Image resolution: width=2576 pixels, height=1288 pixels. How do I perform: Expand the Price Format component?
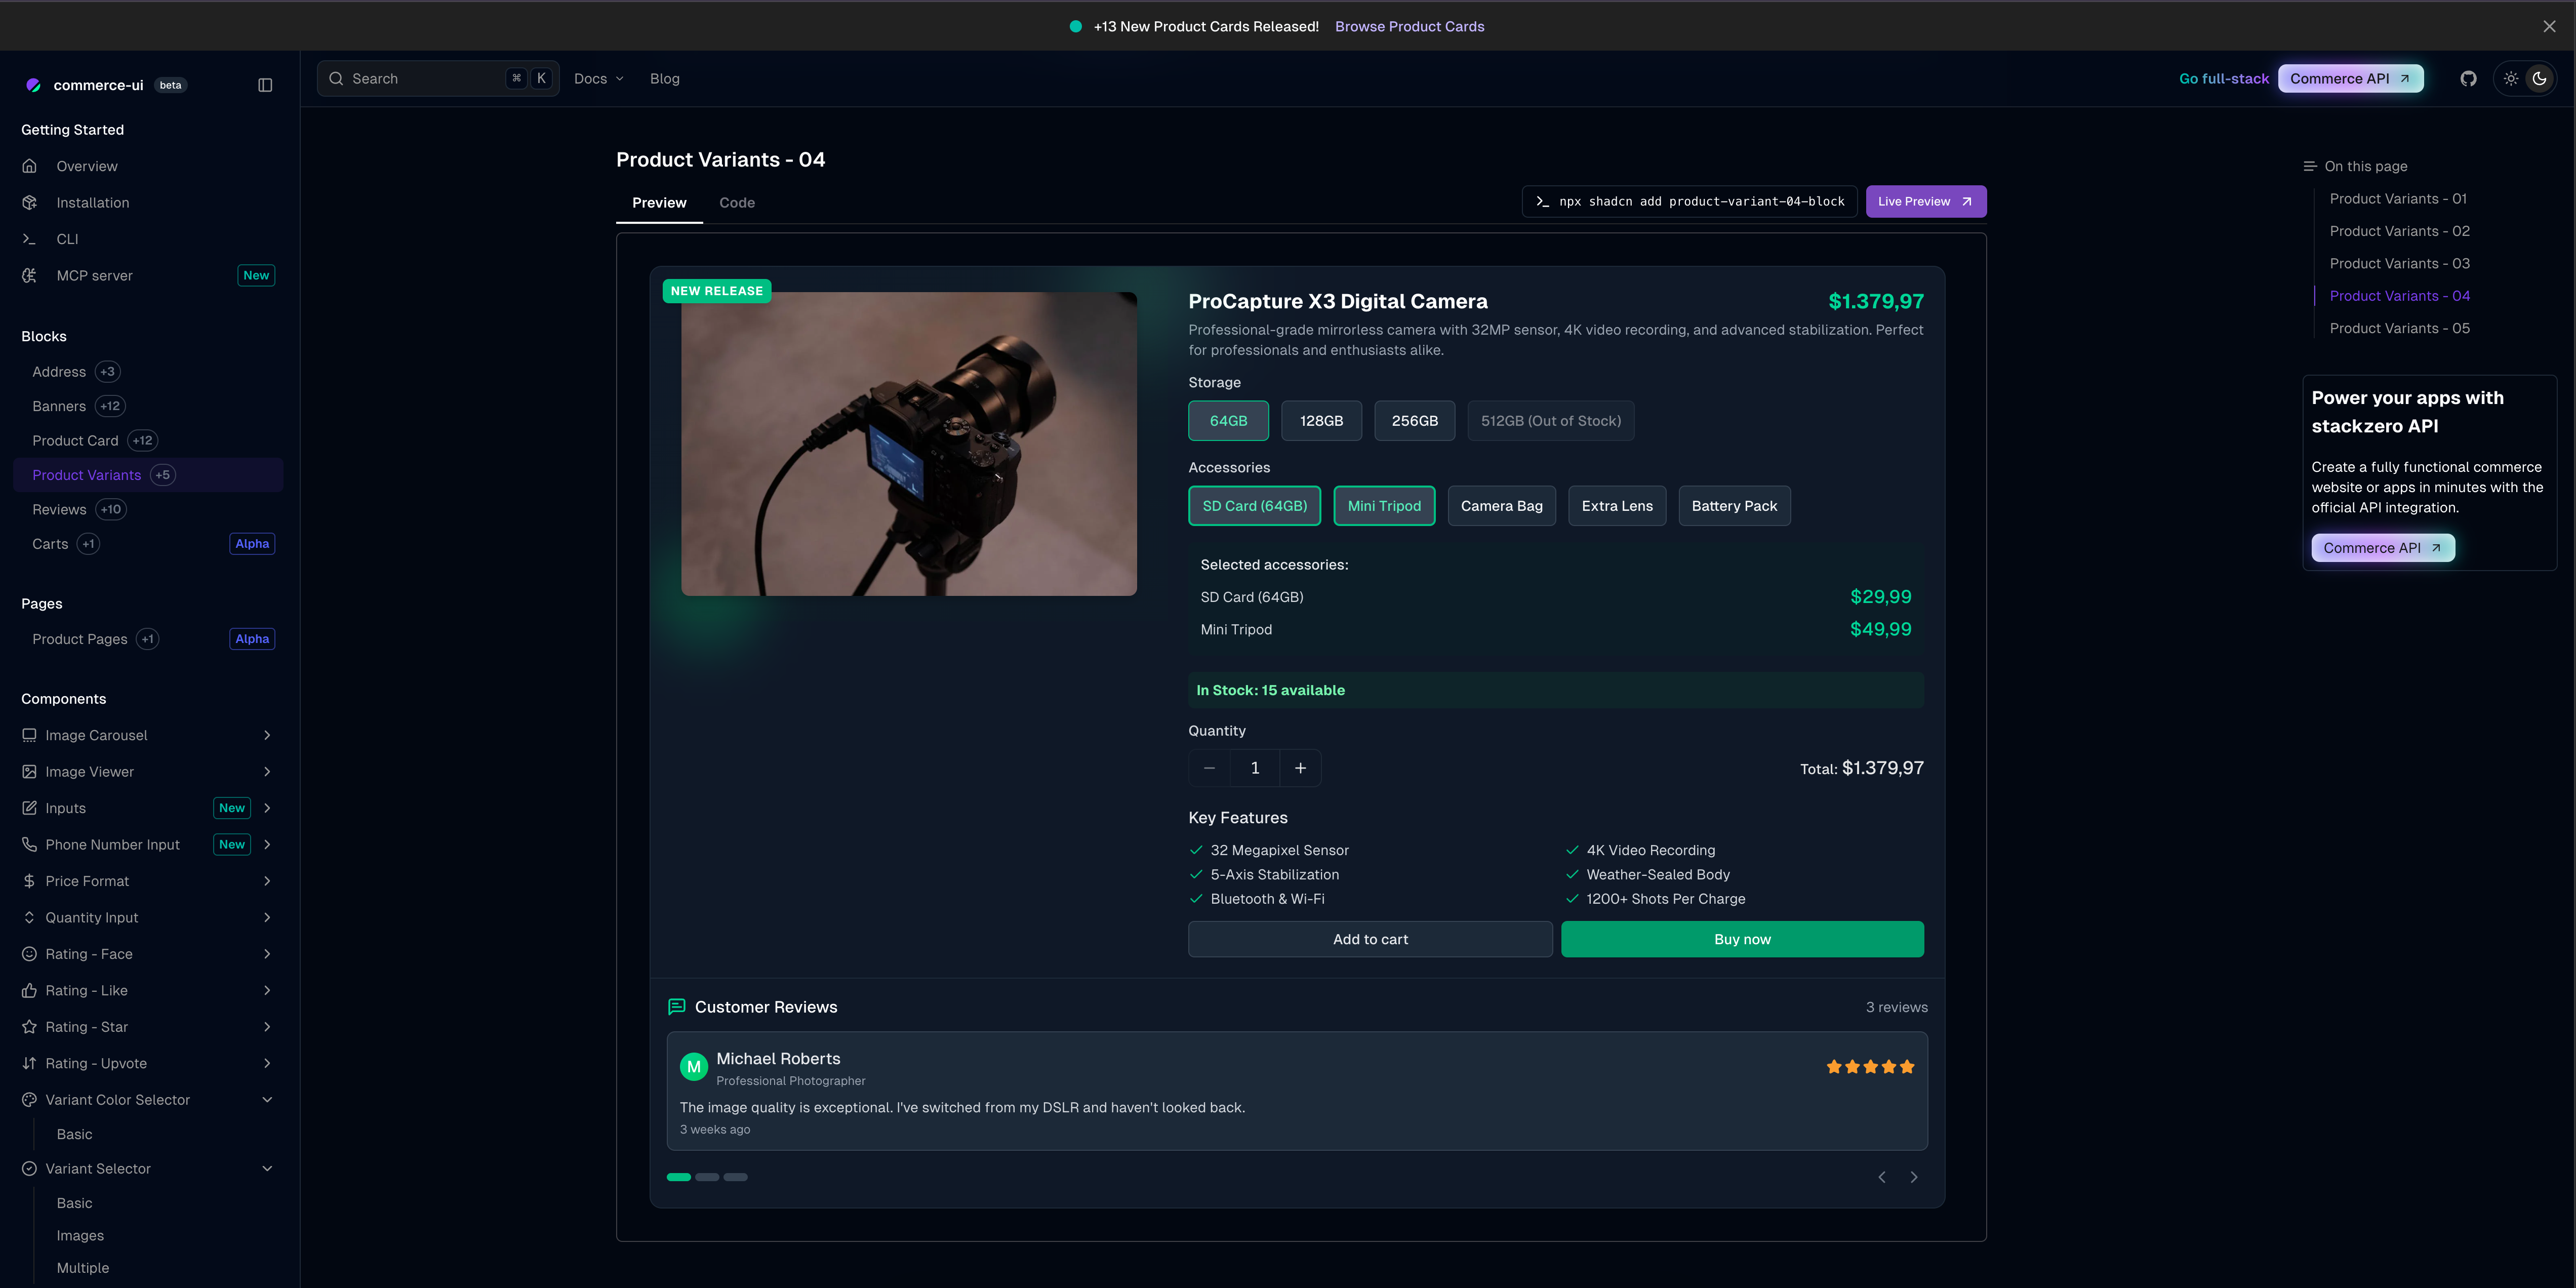pos(266,881)
